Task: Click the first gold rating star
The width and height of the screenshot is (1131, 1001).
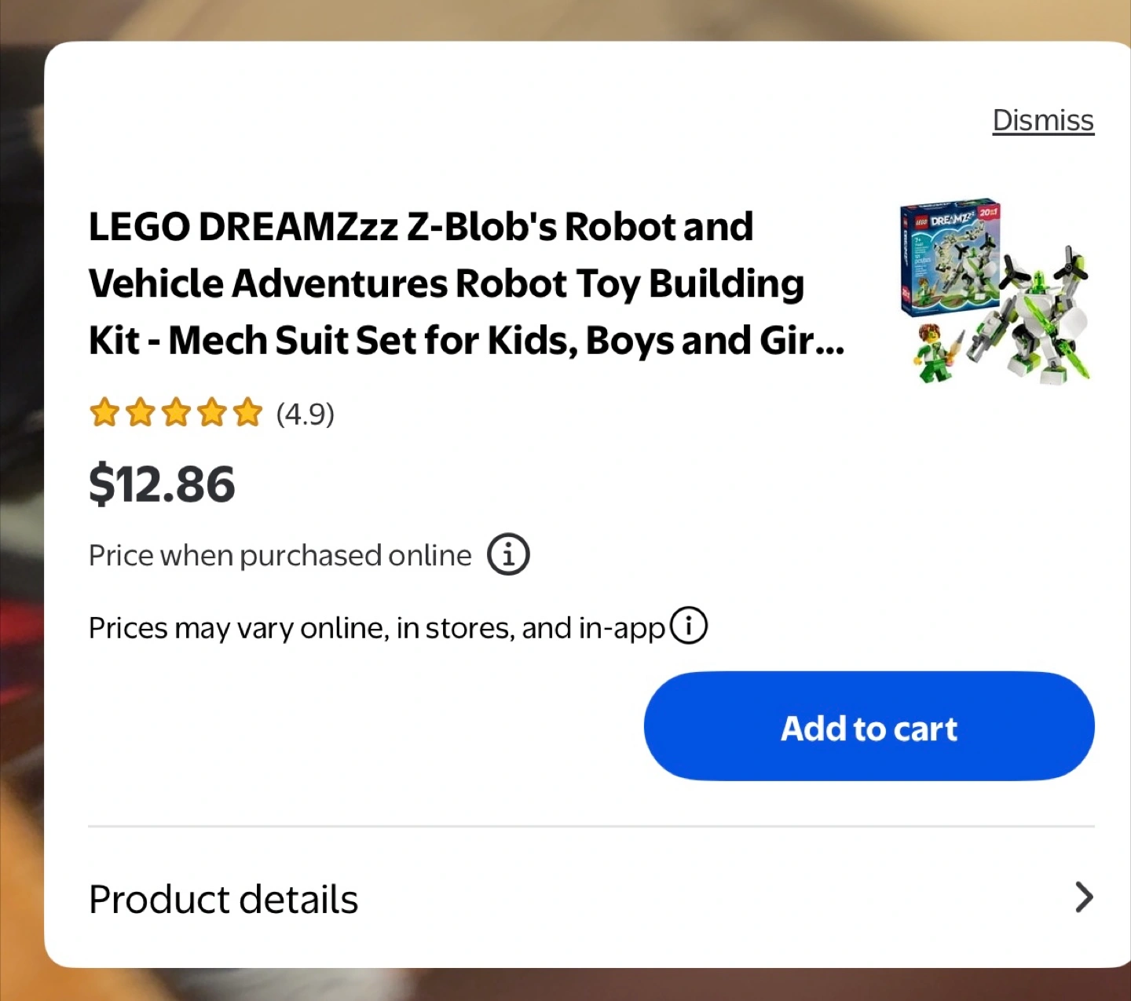Action: (x=104, y=412)
